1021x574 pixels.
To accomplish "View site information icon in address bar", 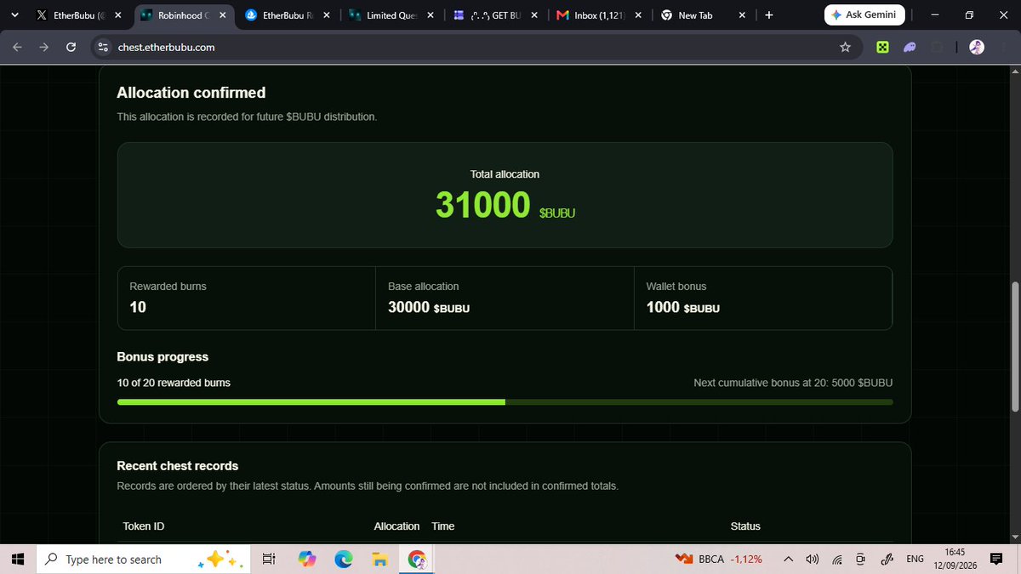I will [x=103, y=48].
